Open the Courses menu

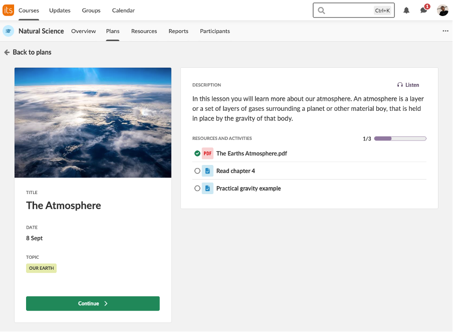point(29,11)
